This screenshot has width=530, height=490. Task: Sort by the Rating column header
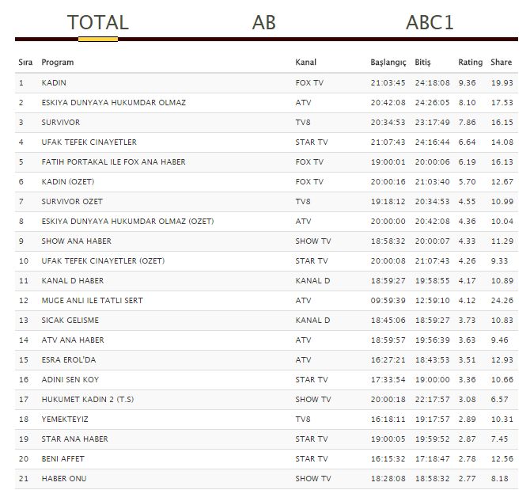470,63
